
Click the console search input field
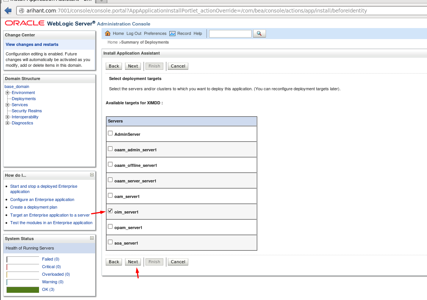(230, 33)
